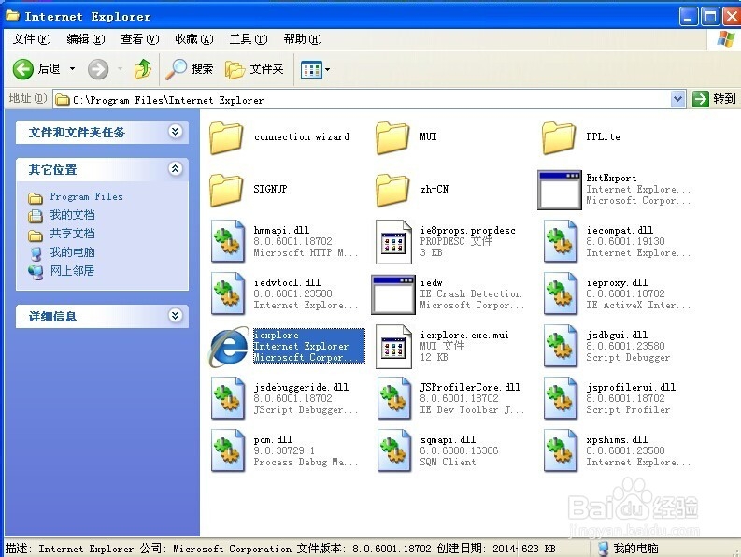Select the iexplore.exe.mui file icon
Viewport: 741px width, 557px height.
(x=393, y=347)
